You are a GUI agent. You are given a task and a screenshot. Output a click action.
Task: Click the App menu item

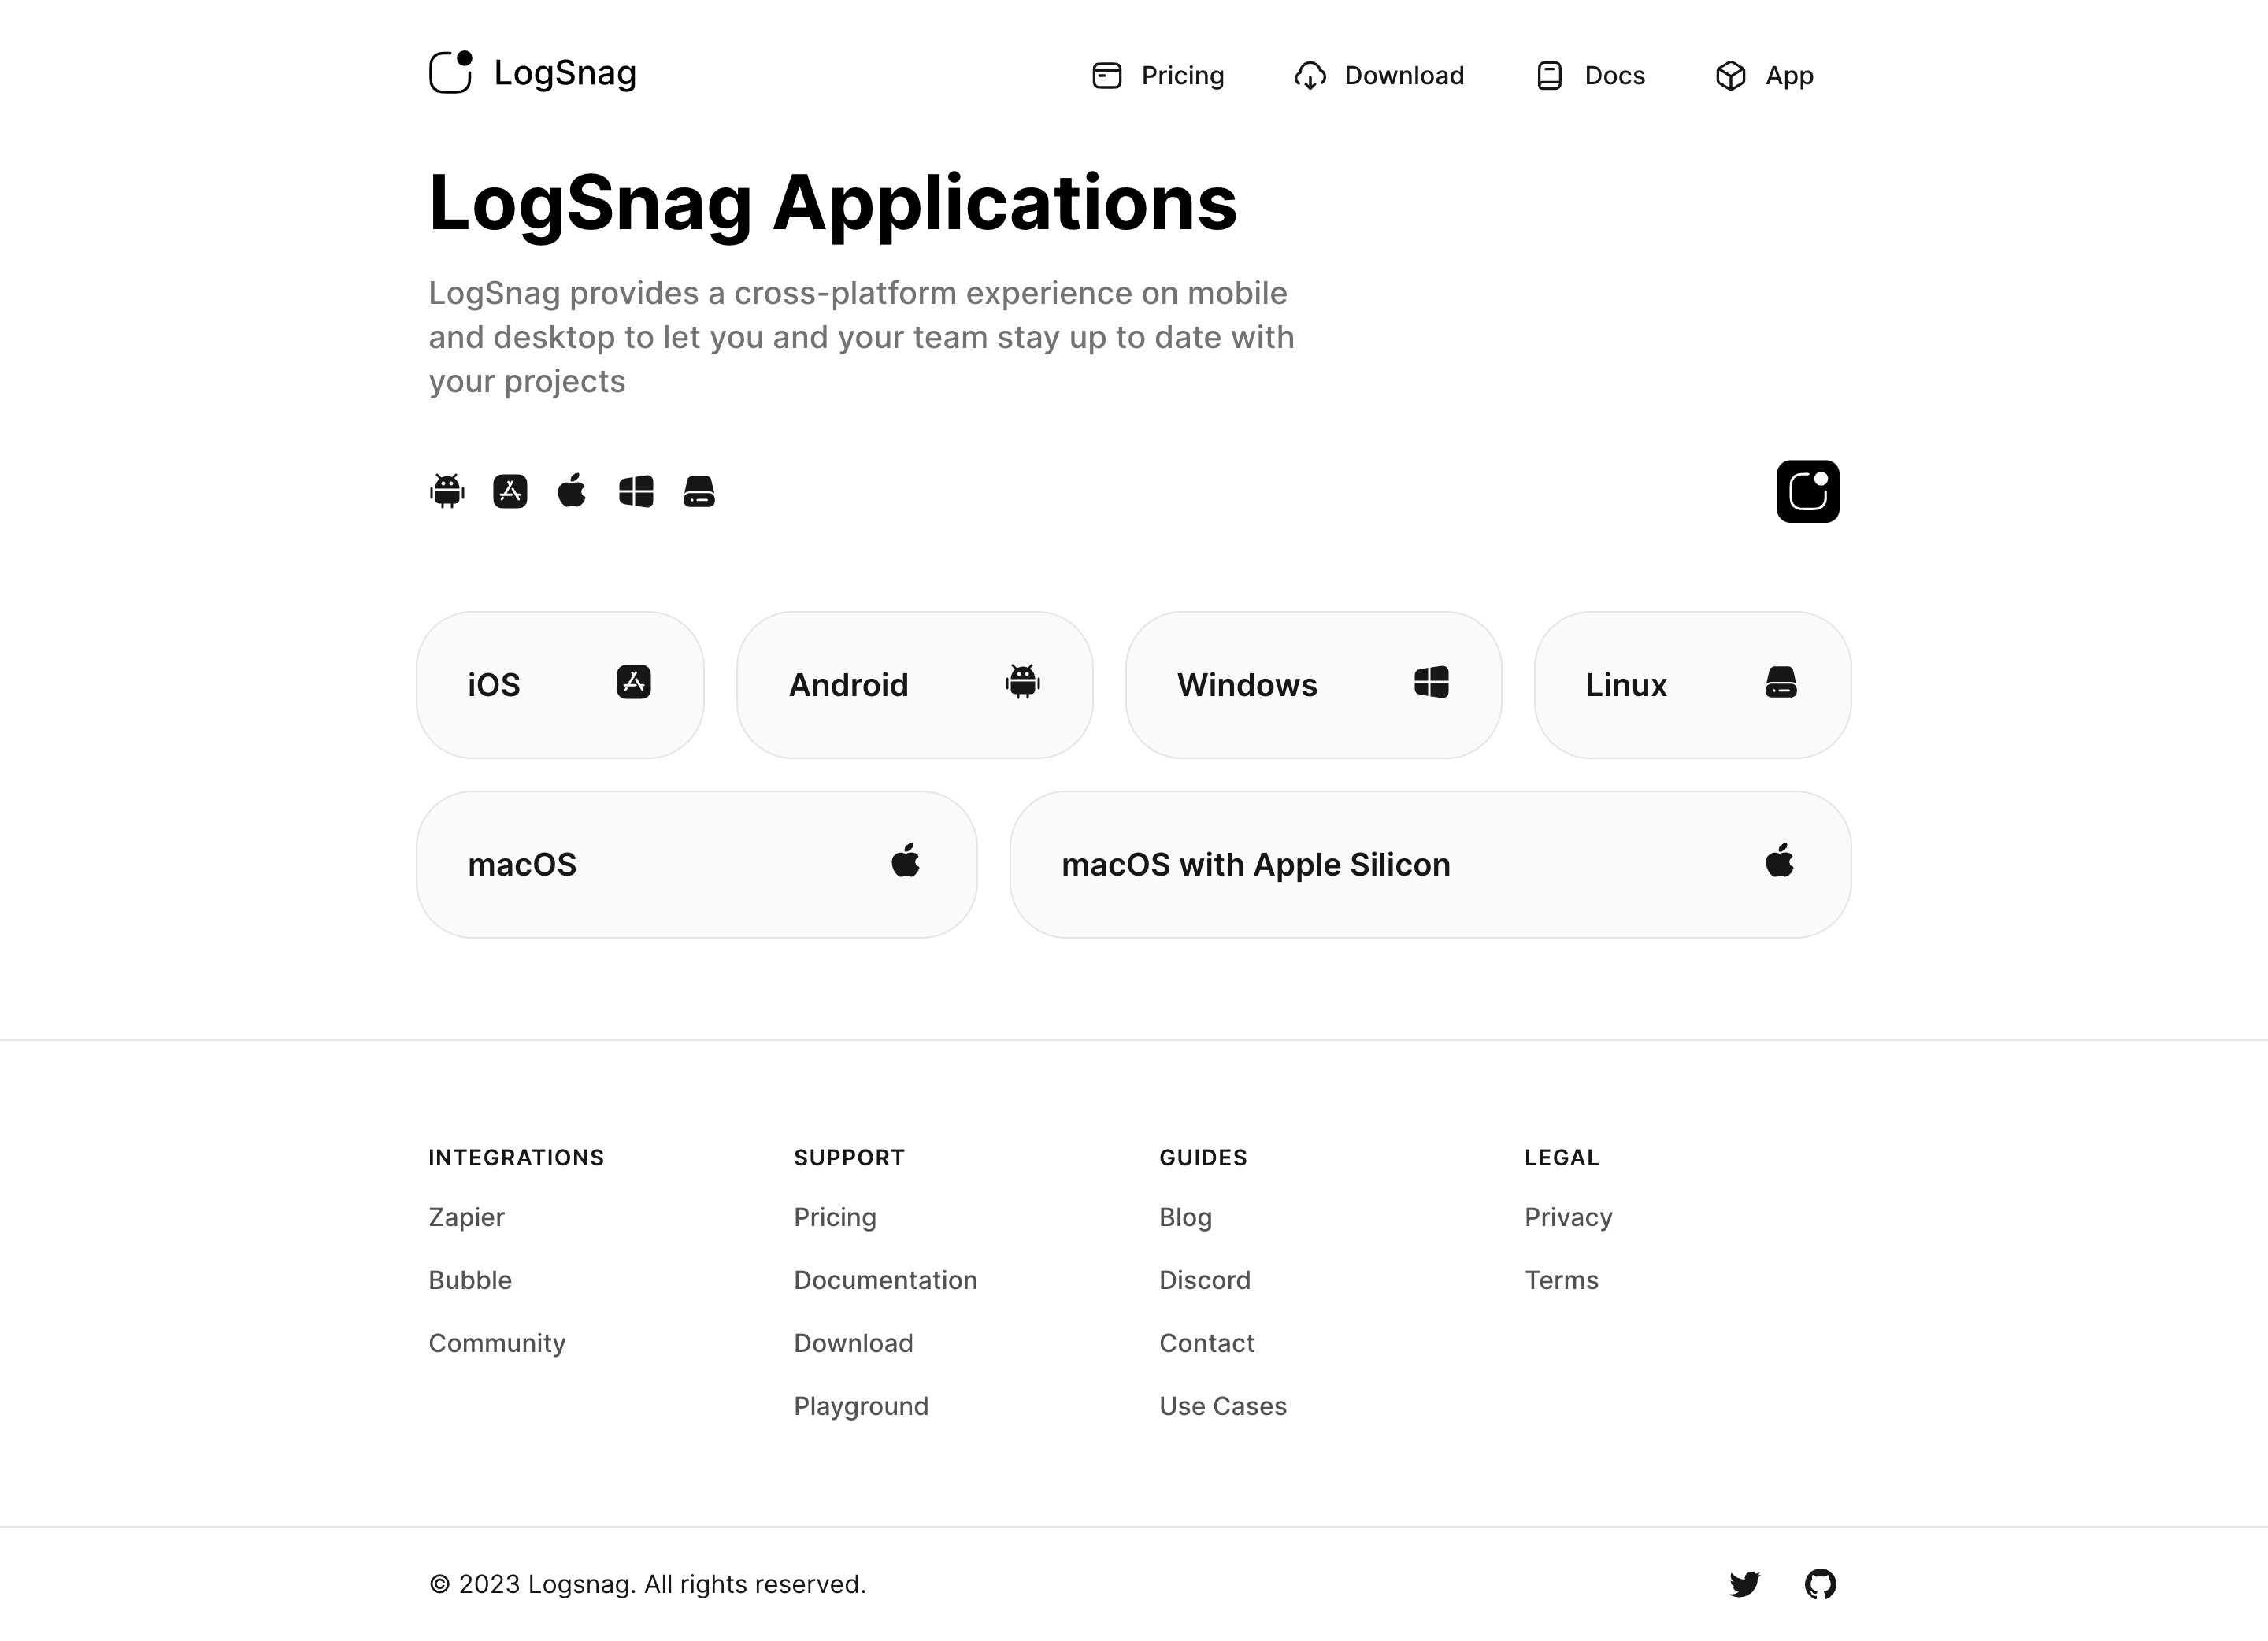[x=1762, y=74]
